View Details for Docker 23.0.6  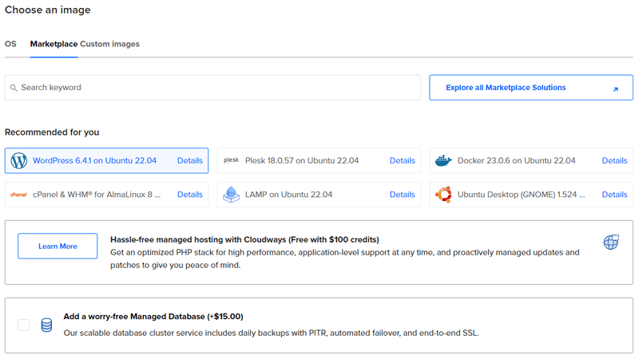614,161
